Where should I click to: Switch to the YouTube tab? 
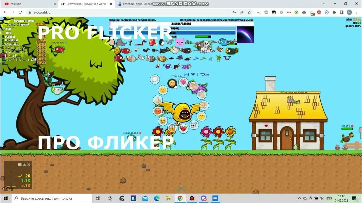point(29,4)
